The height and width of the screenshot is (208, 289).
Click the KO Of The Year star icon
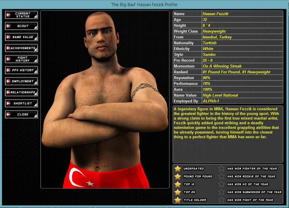(x=221, y=184)
